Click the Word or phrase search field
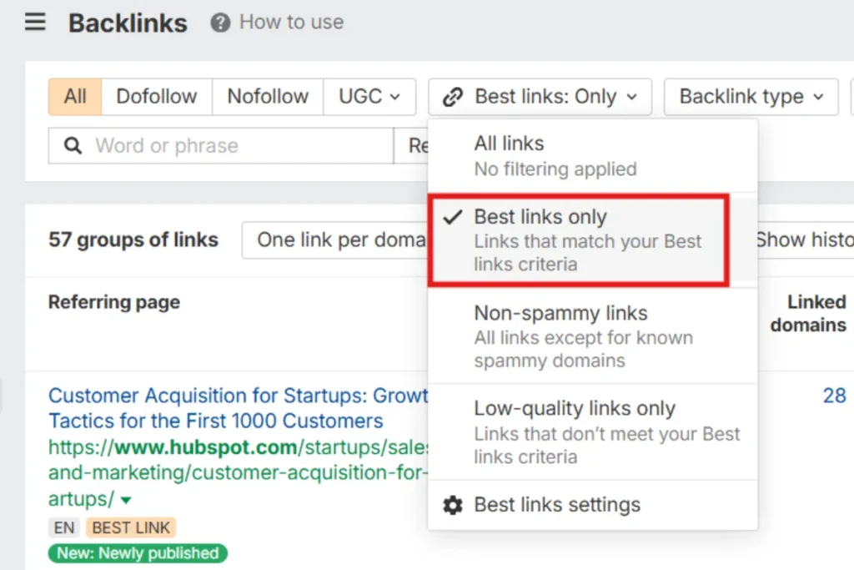 coord(208,146)
